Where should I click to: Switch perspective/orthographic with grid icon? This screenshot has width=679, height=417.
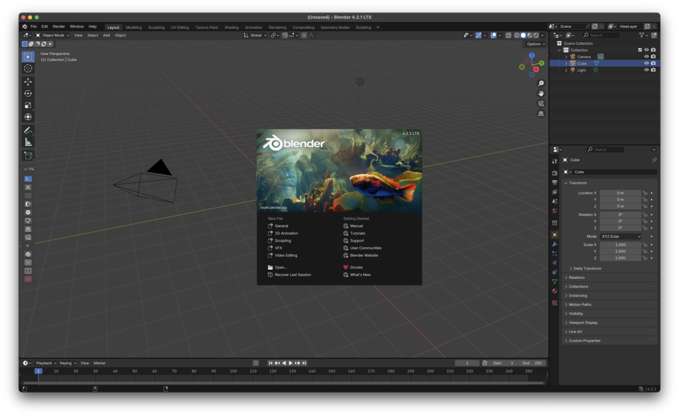[541, 114]
